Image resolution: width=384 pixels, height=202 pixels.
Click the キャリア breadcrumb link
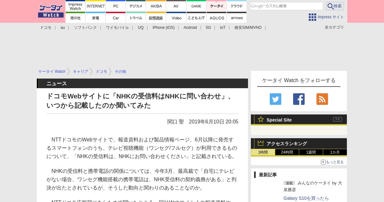pyautogui.click(x=81, y=72)
